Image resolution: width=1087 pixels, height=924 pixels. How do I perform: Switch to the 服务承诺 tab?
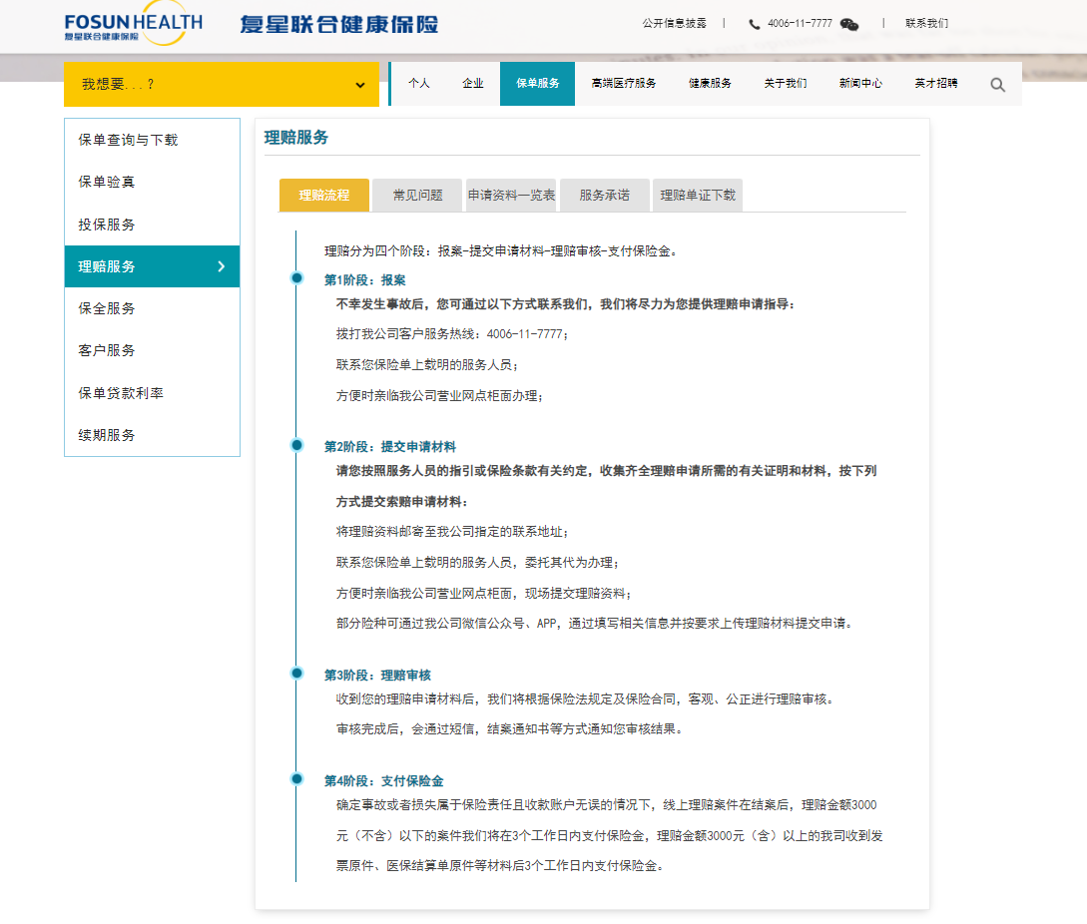pyautogui.click(x=605, y=195)
